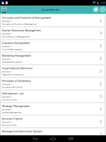The image size is (106, 142).
Task: Expand chevron for Financial Management
Action: [x=101, y=46]
